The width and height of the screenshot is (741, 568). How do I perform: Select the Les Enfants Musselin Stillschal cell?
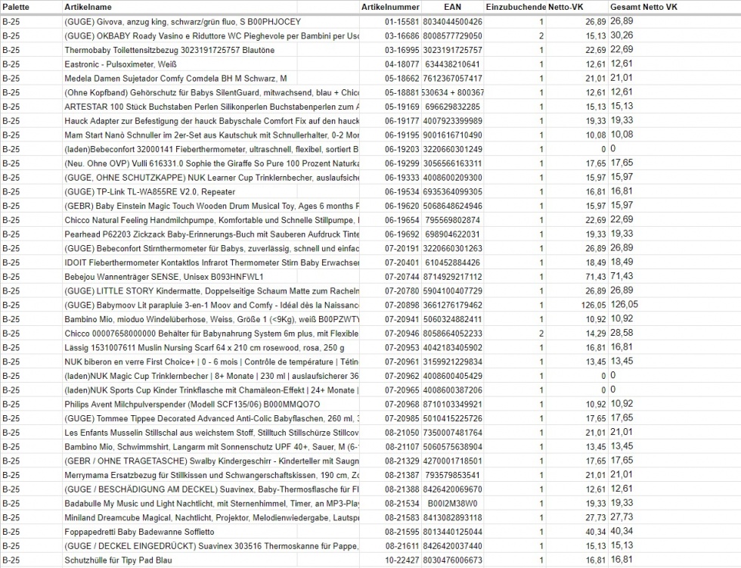(x=211, y=433)
